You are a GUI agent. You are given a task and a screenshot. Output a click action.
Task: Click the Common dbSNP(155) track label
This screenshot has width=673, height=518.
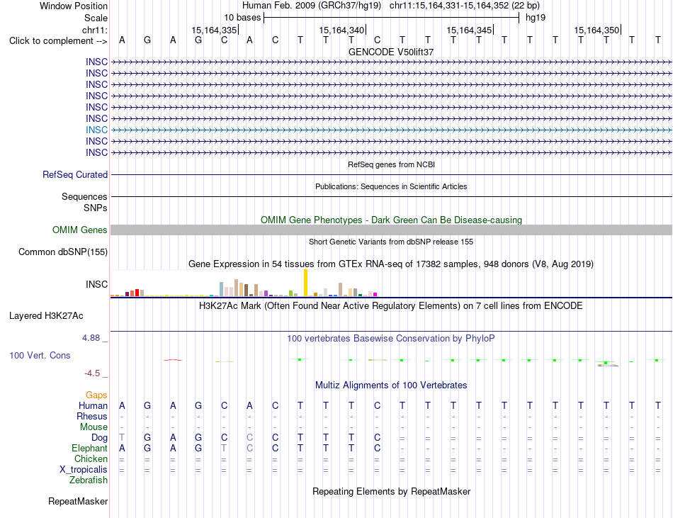(62, 252)
